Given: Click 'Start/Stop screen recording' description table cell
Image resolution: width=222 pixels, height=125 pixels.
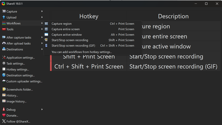Looking at the screenshot, I should (x=174, y=56).
